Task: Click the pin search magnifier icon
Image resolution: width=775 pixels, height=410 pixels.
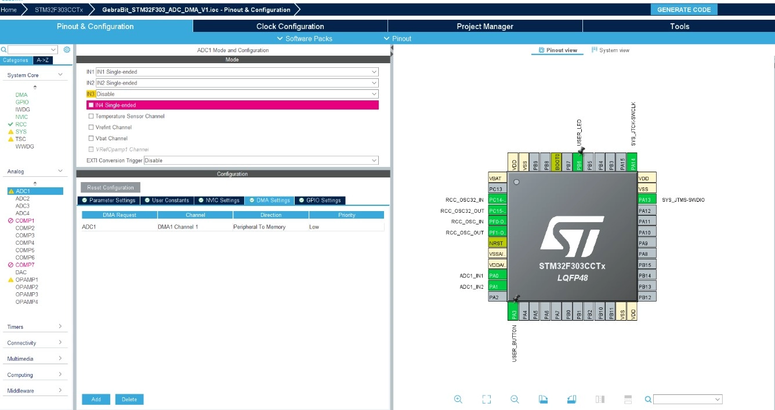Action: click(648, 399)
